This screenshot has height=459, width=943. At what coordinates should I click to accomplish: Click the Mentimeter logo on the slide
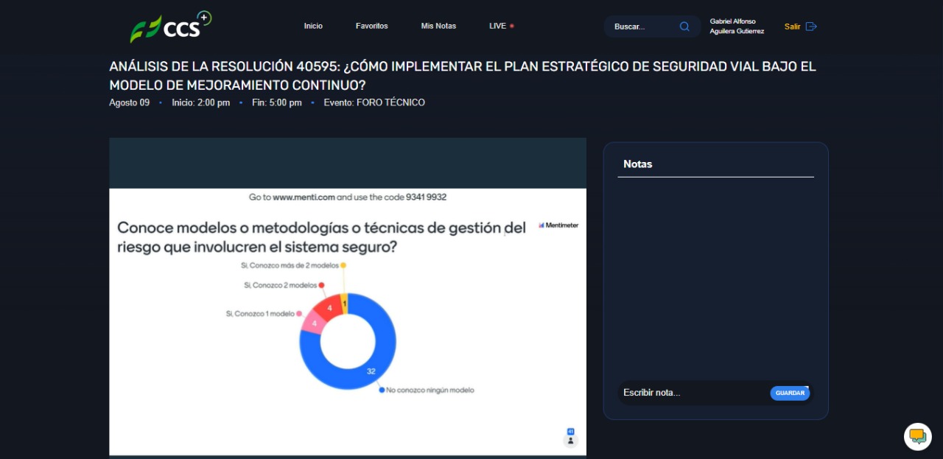558,225
